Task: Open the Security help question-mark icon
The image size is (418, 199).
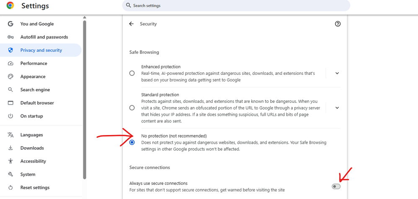Action: [338, 24]
